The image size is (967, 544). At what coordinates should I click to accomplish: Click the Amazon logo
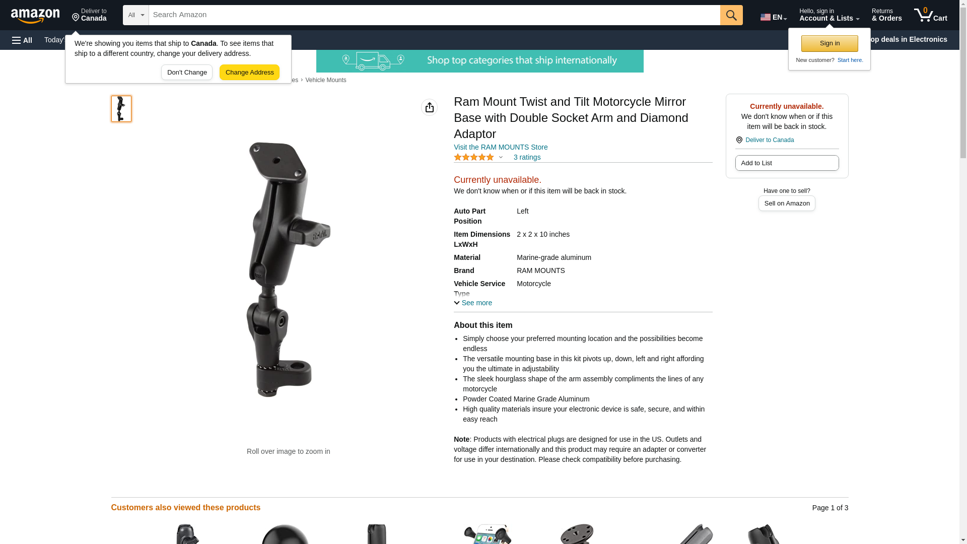click(x=35, y=16)
